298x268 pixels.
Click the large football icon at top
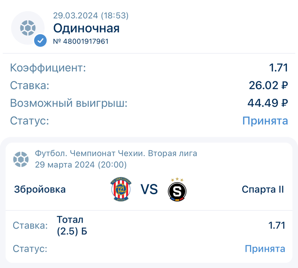coord(28,28)
